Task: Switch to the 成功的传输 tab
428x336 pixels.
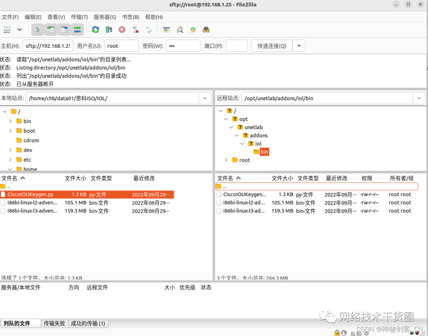Action: coord(89,323)
